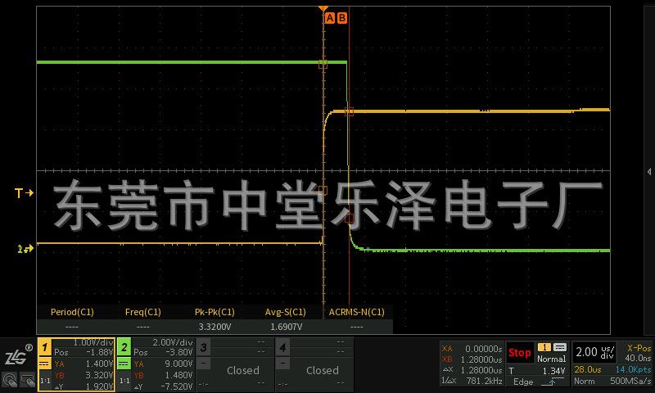Toggle channel 2 with the green 2 badge

click(x=124, y=347)
